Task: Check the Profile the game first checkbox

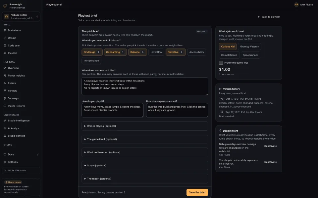Action: point(221,63)
